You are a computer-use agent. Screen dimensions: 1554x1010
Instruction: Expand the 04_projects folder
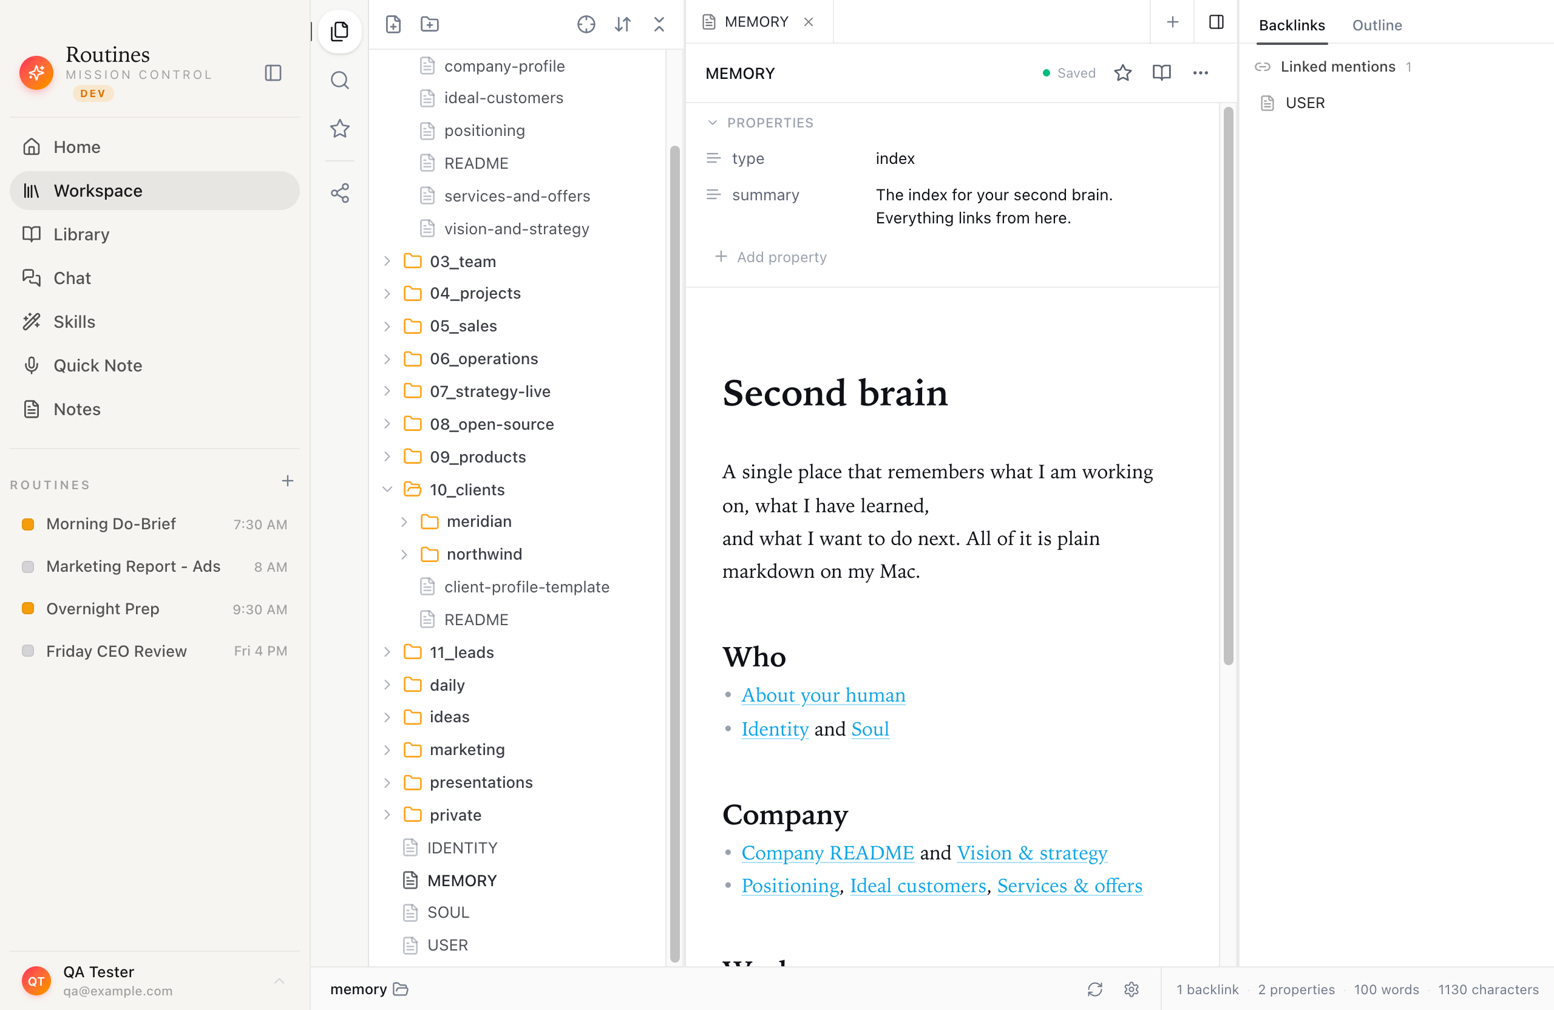[387, 293]
